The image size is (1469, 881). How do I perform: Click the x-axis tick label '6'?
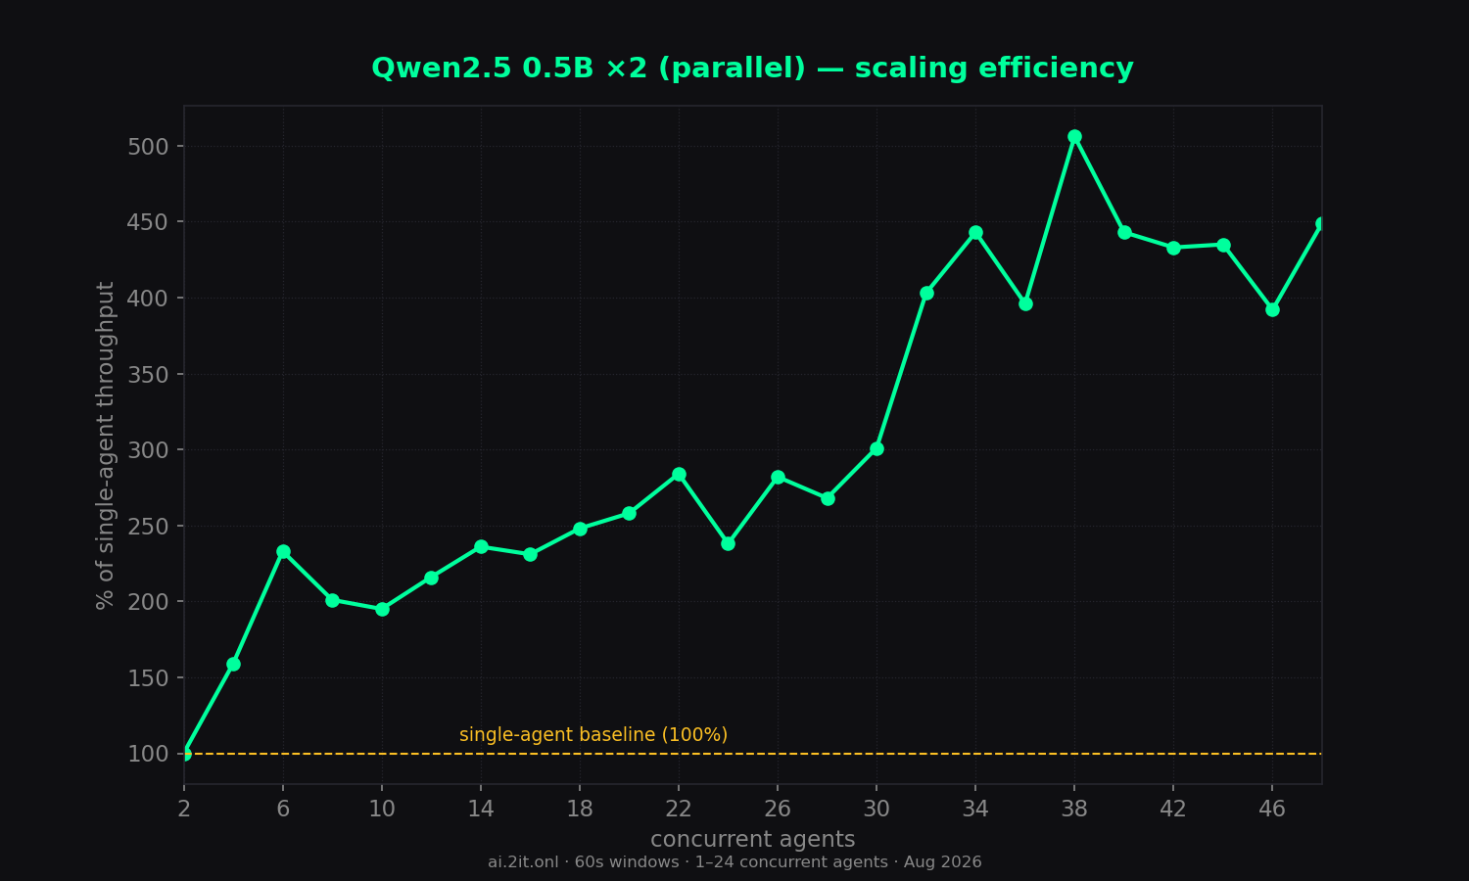click(283, 810)
